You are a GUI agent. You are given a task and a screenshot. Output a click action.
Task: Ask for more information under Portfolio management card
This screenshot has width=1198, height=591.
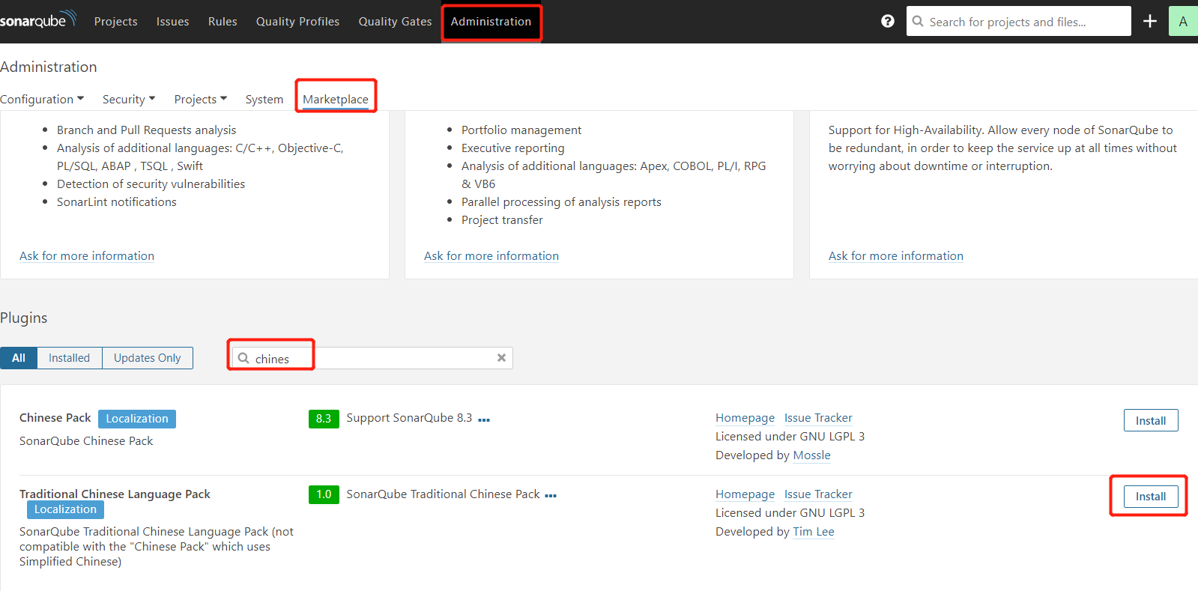coord(491,256)
